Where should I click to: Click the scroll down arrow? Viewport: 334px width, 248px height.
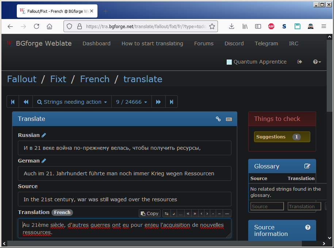(x=330, y=238)
